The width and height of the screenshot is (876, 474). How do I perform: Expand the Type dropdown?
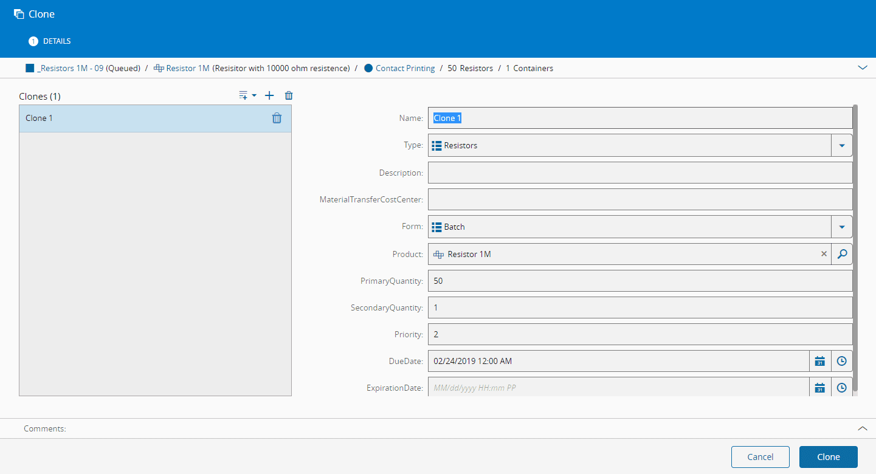841,146
